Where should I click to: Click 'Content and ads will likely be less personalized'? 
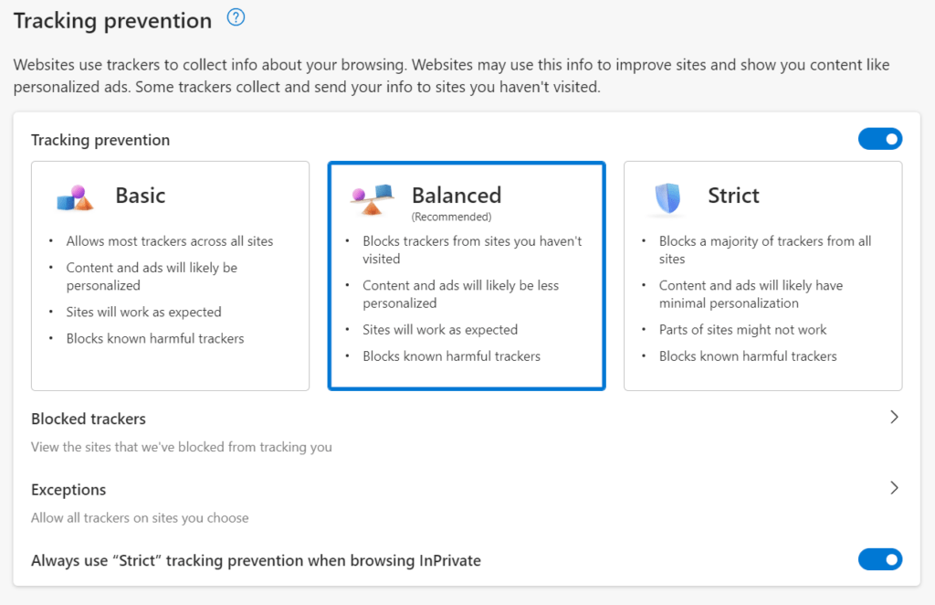pyautogui.click(x=460, y=294)
